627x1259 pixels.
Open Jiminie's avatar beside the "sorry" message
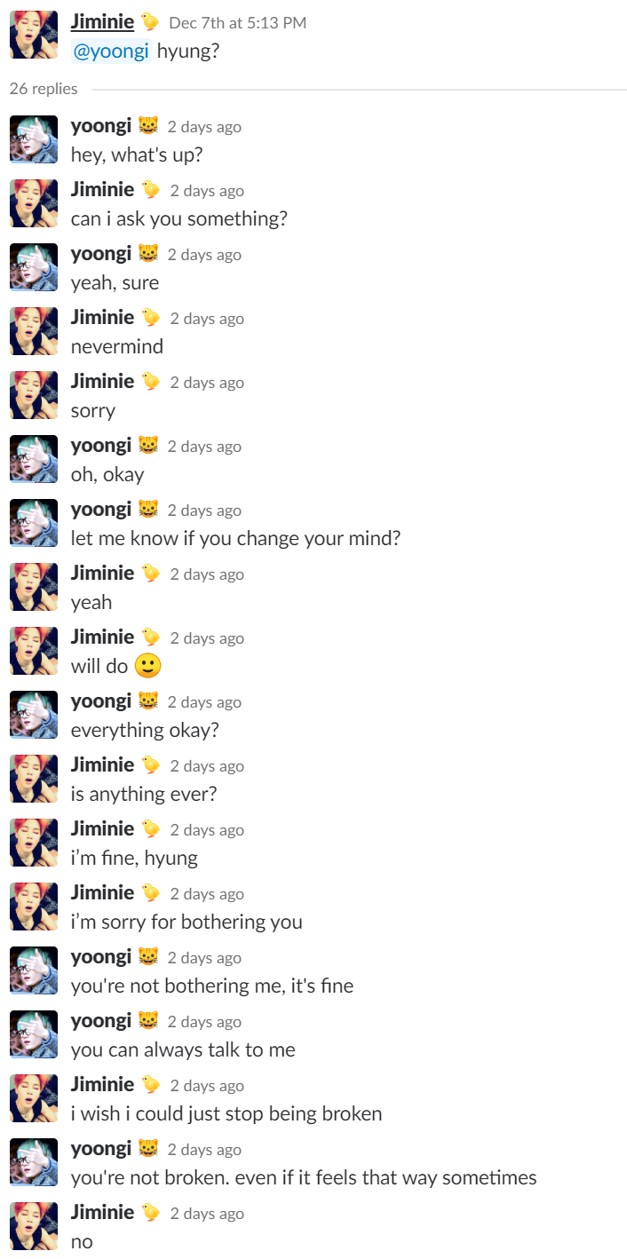click(x=34, y=395)
